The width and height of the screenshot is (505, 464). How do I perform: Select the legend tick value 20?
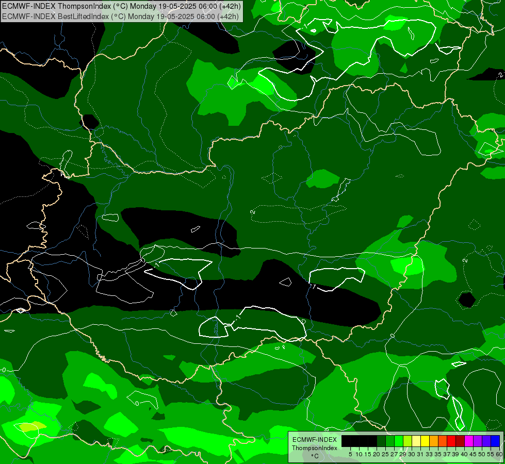point(377,454)
